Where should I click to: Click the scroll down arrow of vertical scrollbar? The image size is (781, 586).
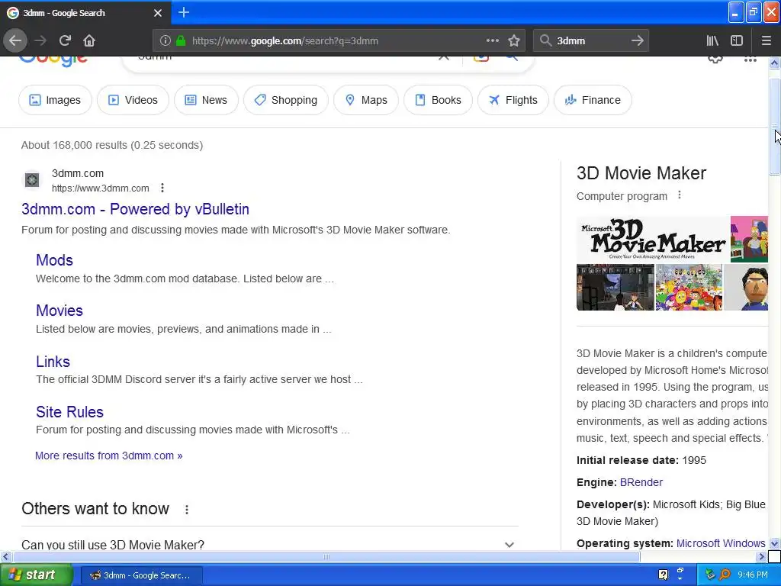tap(774, 543)
